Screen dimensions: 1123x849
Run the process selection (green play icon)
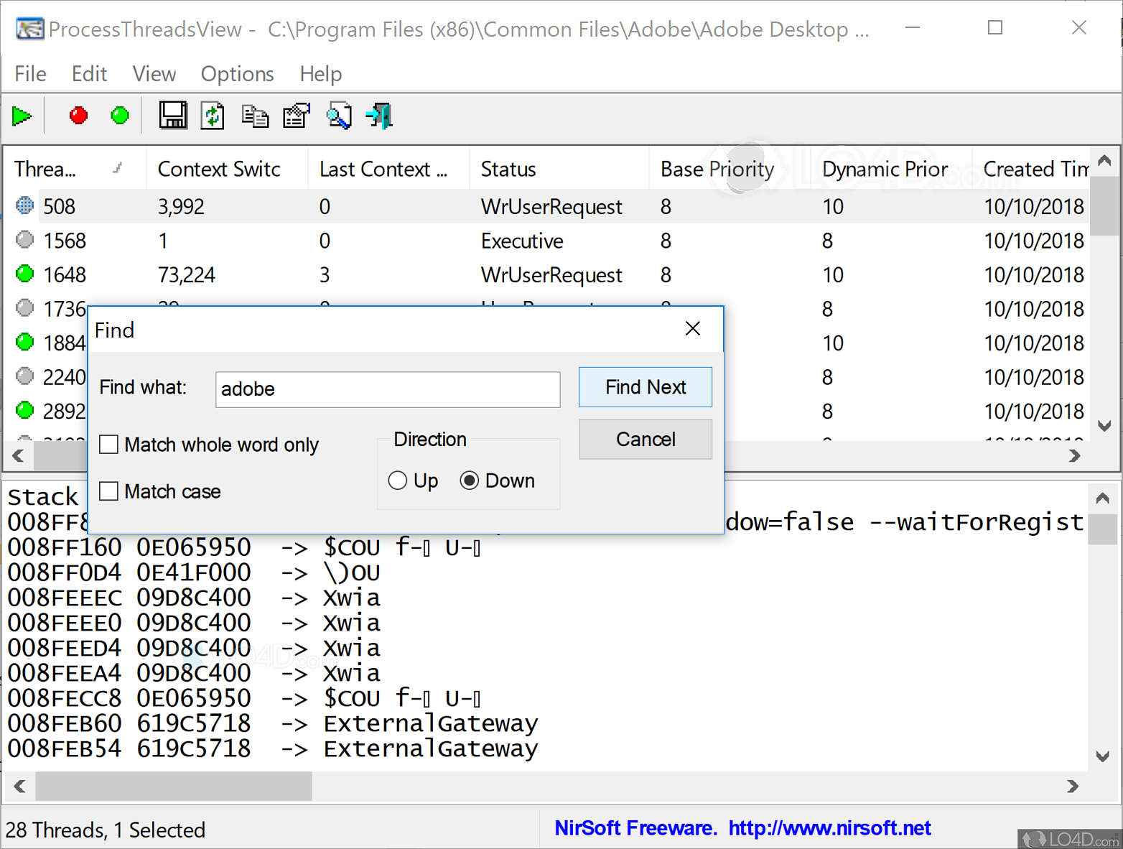coord(22,115)
